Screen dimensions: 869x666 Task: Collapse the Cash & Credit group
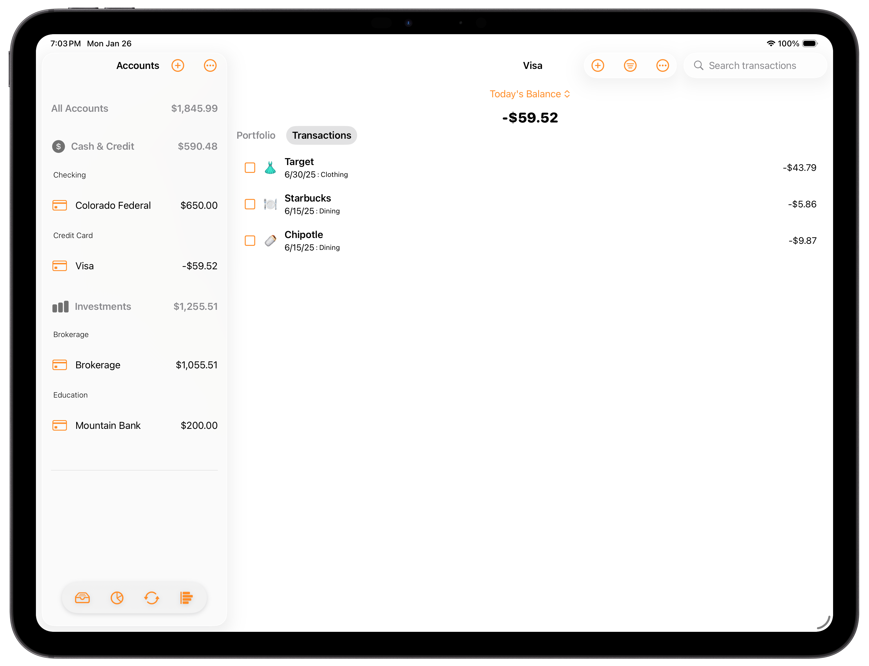coord(102,146)
